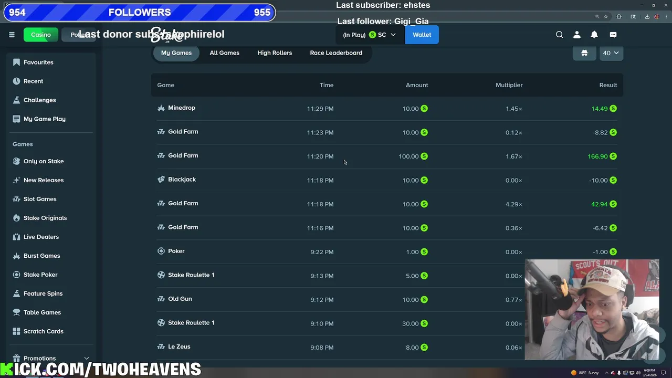Image resolution: width=672 pixels, height=378 pixels.
Task: Select the Race Leaderboard tab
Action: tap(336, 53)
